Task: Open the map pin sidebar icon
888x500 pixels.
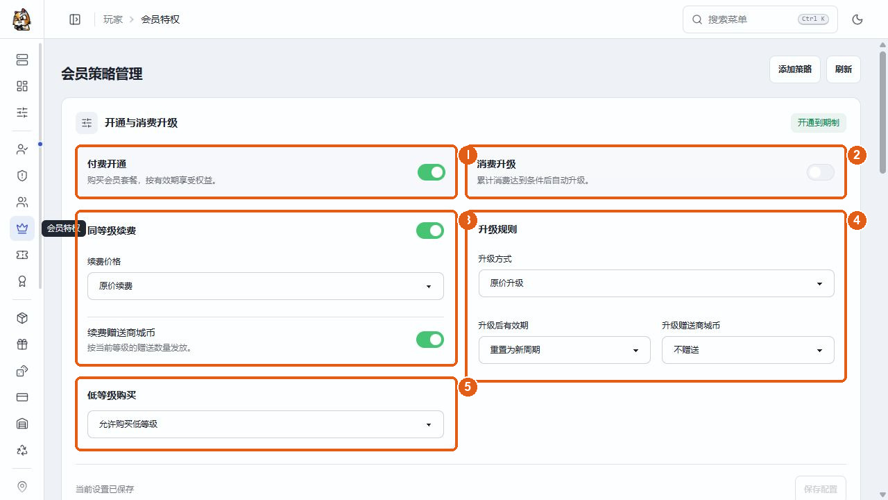Action: pyautogui.click(x=22, y=487)
